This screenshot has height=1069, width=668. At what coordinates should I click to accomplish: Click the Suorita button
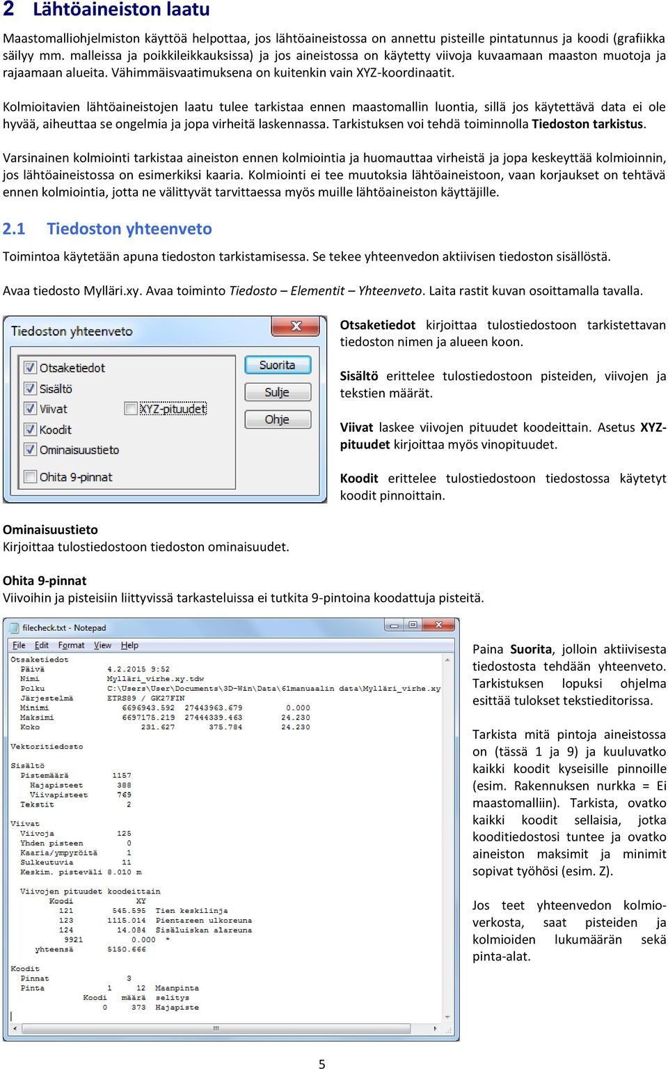278,365
